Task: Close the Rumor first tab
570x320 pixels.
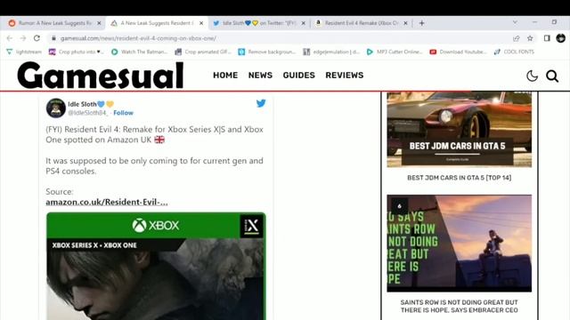Action: tap(99, 23)
